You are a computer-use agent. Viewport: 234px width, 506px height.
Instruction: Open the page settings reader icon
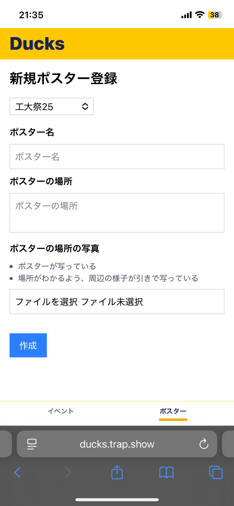32,444
